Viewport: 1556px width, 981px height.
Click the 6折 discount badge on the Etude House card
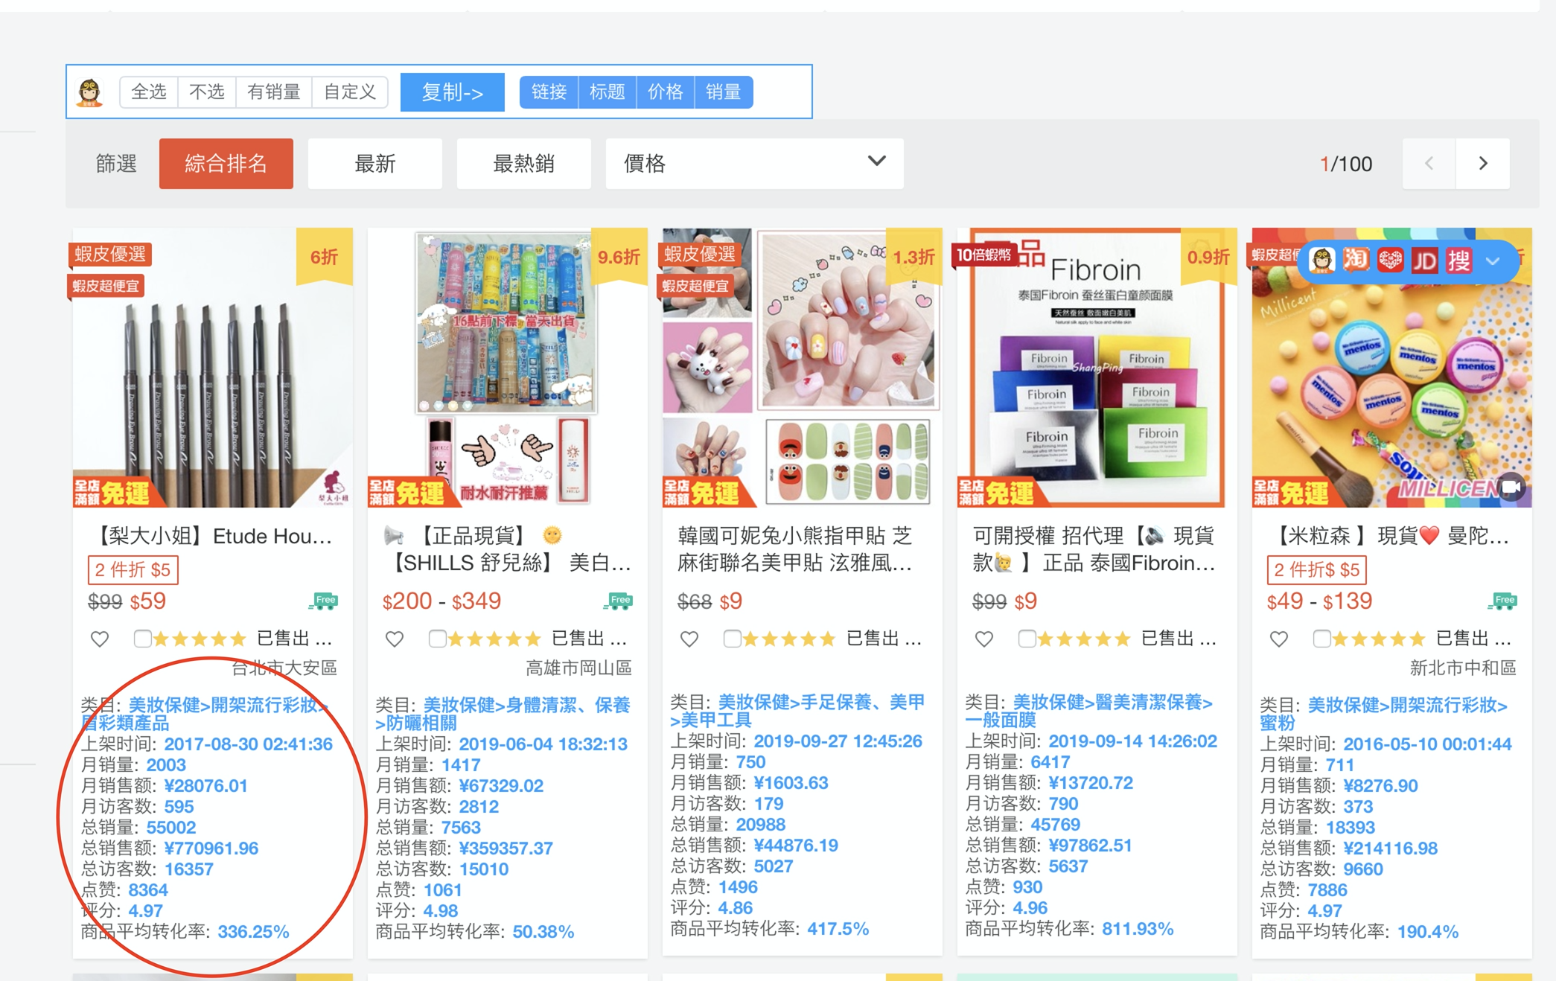click(325, 257)
